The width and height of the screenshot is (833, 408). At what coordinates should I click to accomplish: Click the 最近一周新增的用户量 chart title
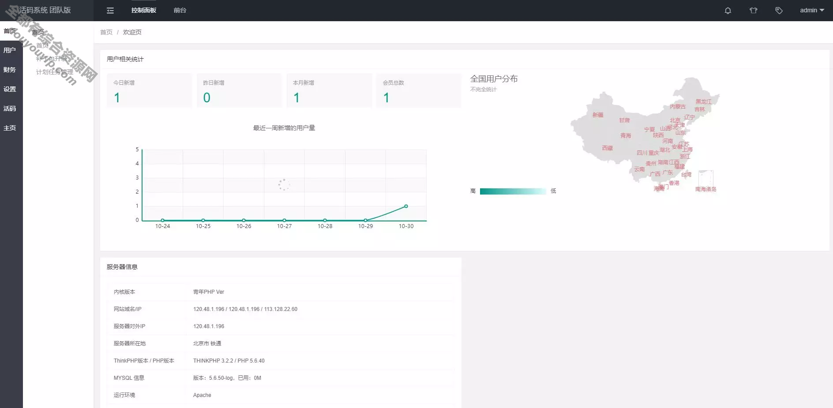pyautogui.click(x=284, y=128)
